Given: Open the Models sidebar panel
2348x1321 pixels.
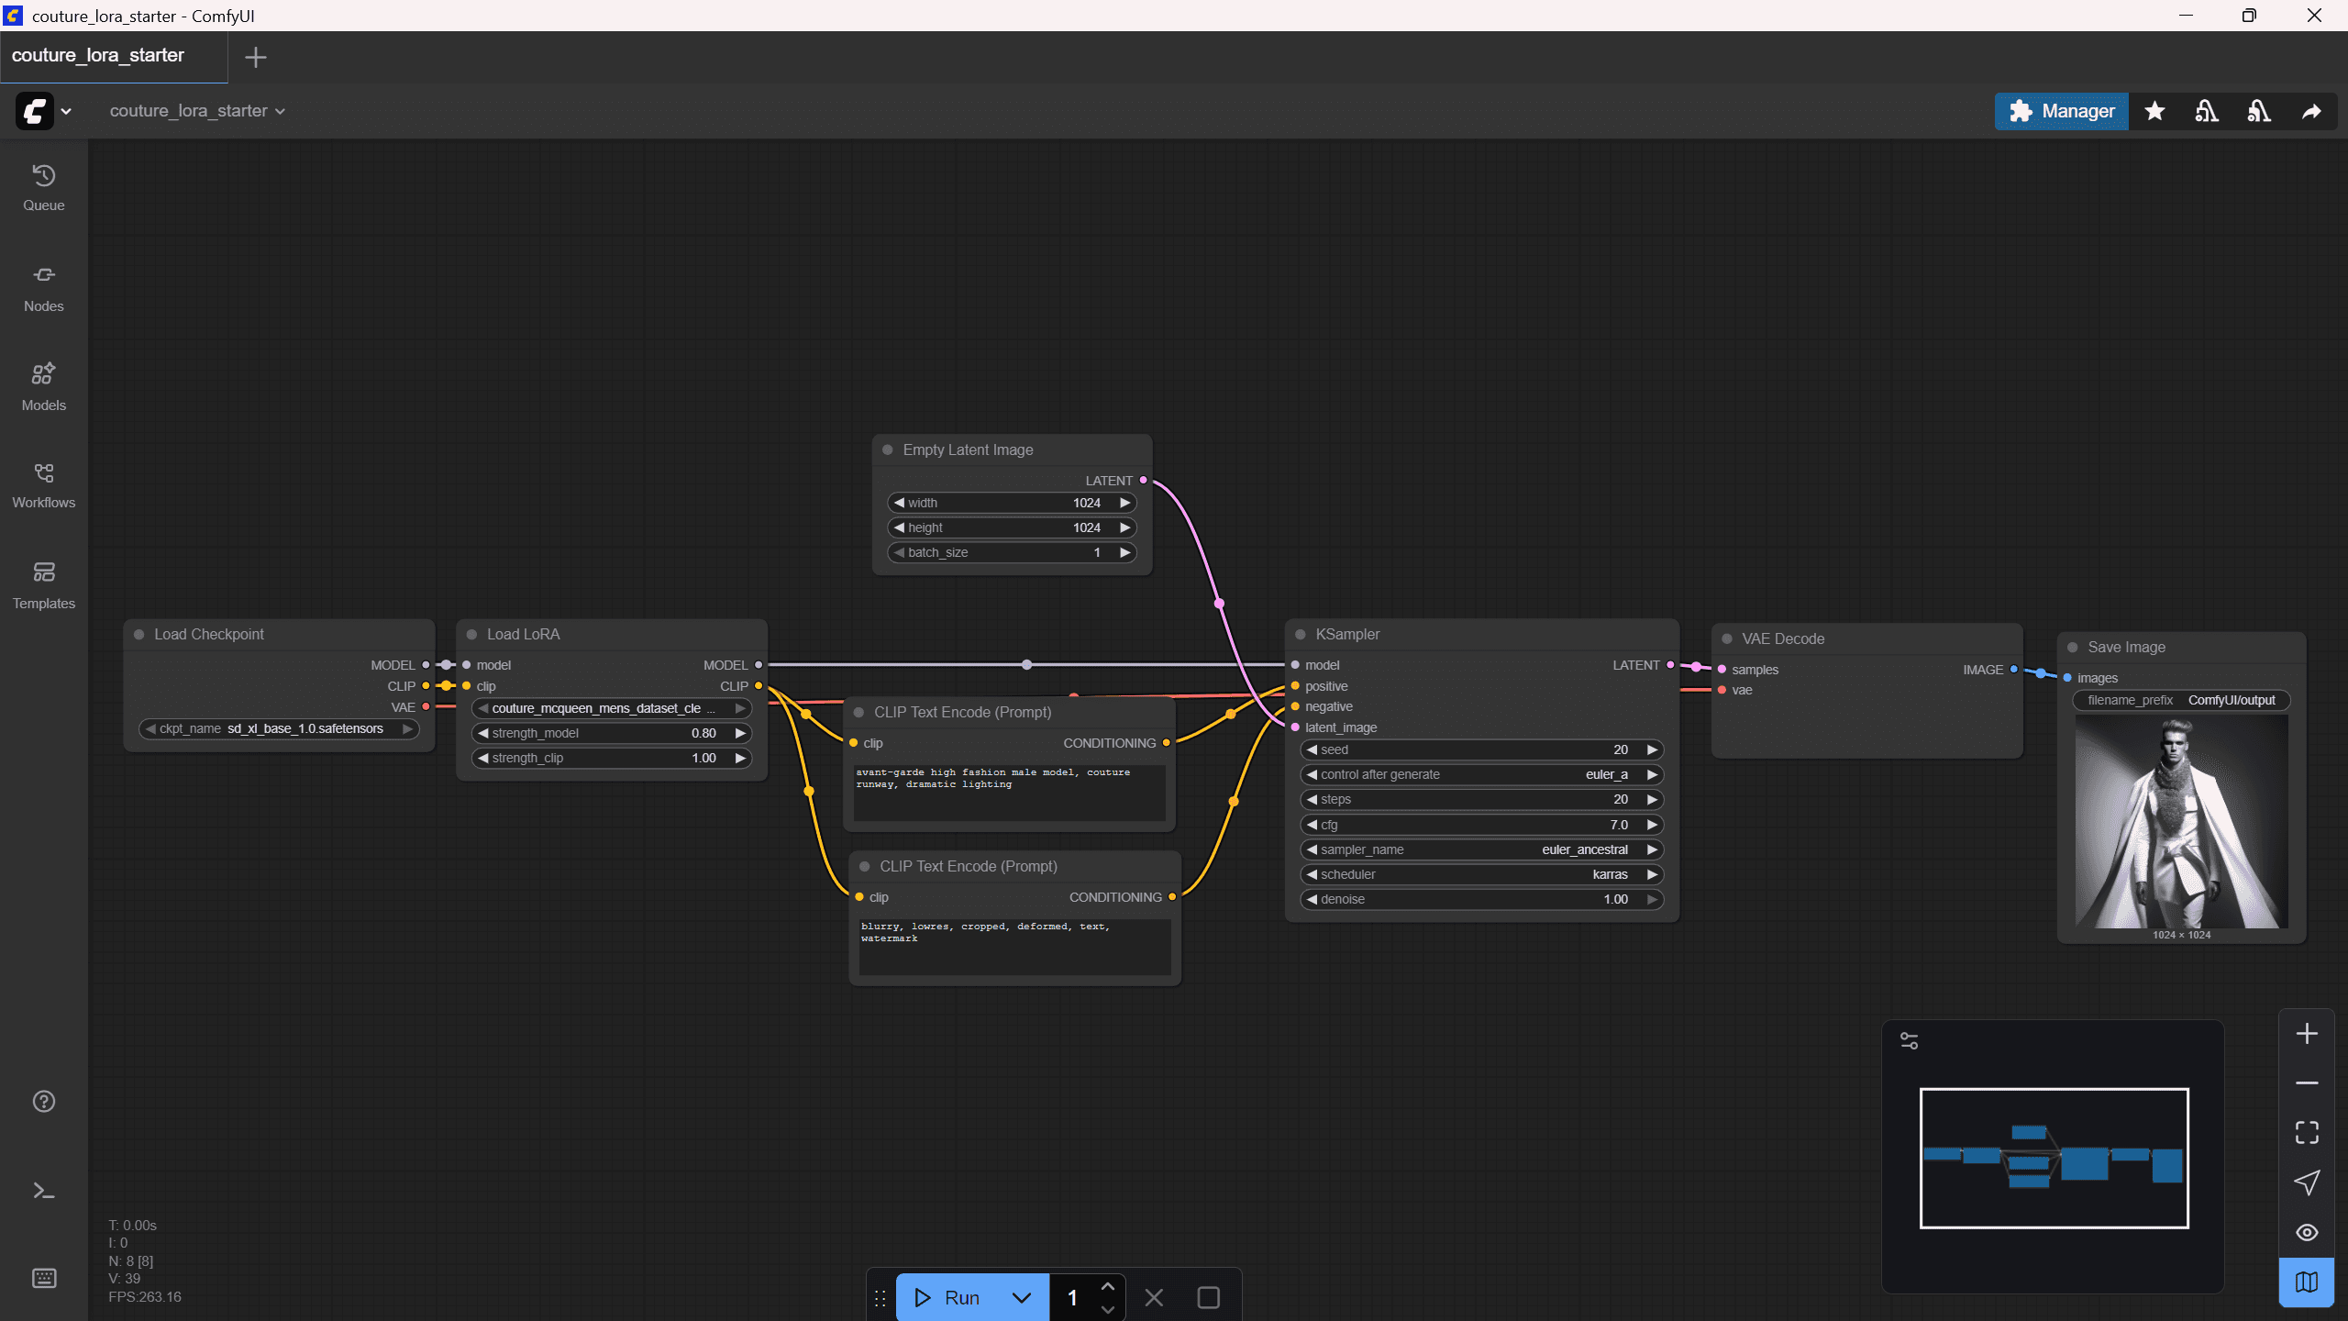Looking at the screenshot, I should tap(43, 387).
